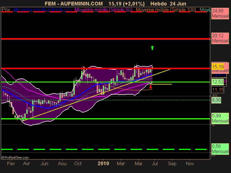Select the orange 11,15 price label
231x173 pixels.
(218, 90)
